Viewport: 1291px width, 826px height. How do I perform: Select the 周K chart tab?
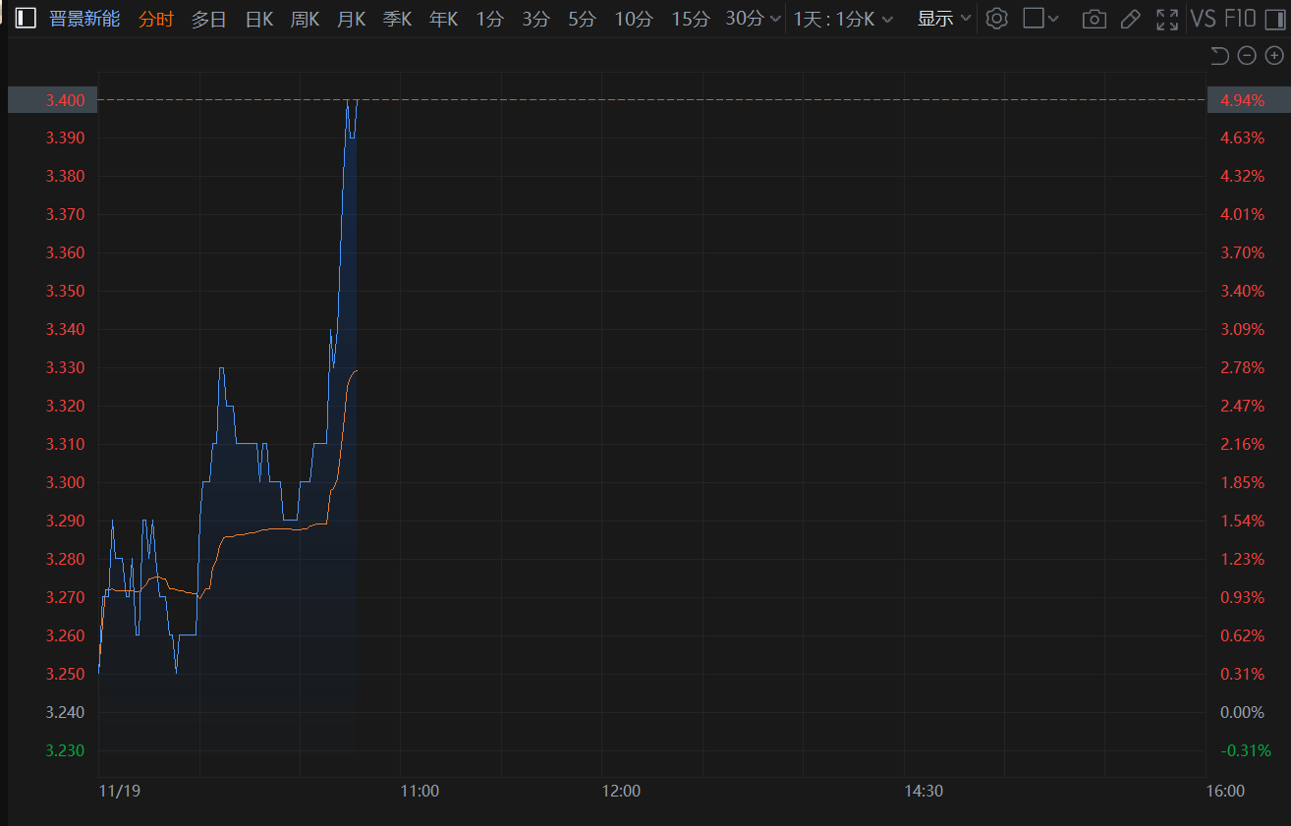pyautogui.click(x=306, y=19)
